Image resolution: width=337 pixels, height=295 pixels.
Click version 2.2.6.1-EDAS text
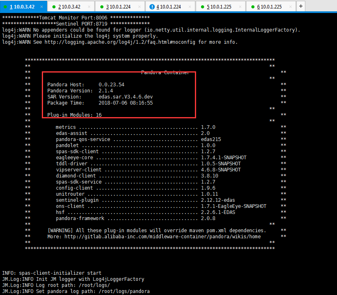coord(218,212)
